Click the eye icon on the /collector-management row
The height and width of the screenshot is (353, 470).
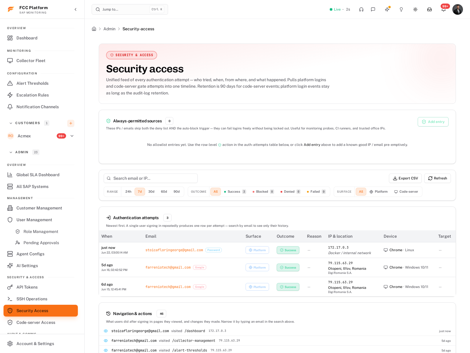point(106,341)
